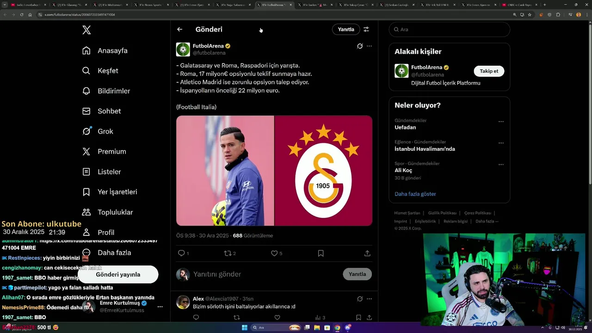Open options for İstanbul Havalimanı'nda trend
This screenshot has width=592, height=333.
tap(501, 143)
